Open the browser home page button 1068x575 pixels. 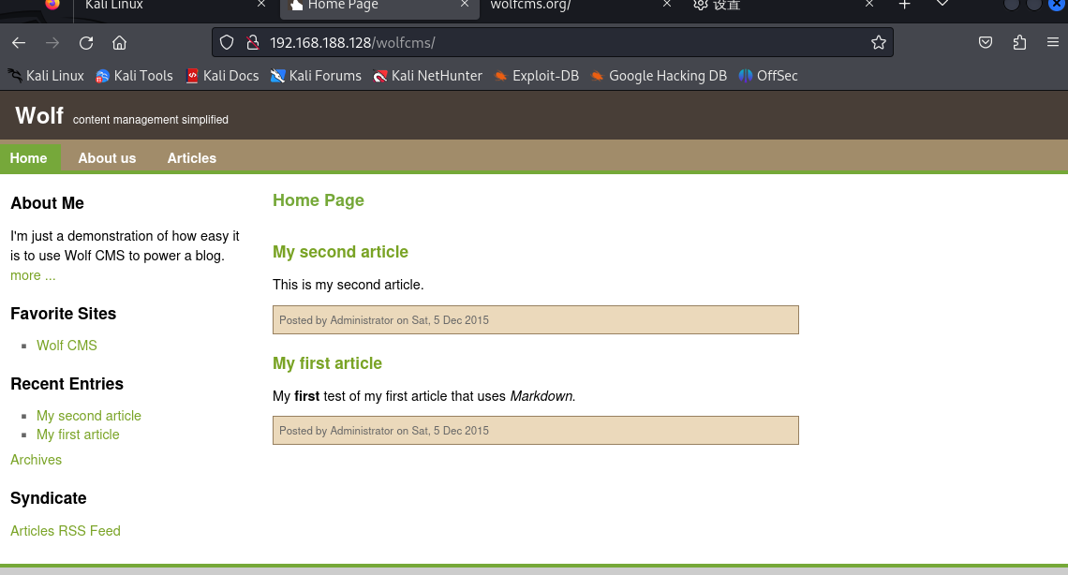pos(119,43)
